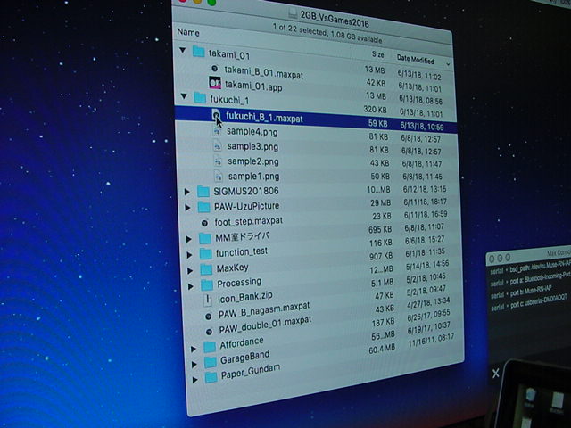Click the volume icon beside 2GB_VsGames2016 title
This screenshot has height=428, width=571.
(293, 14)
